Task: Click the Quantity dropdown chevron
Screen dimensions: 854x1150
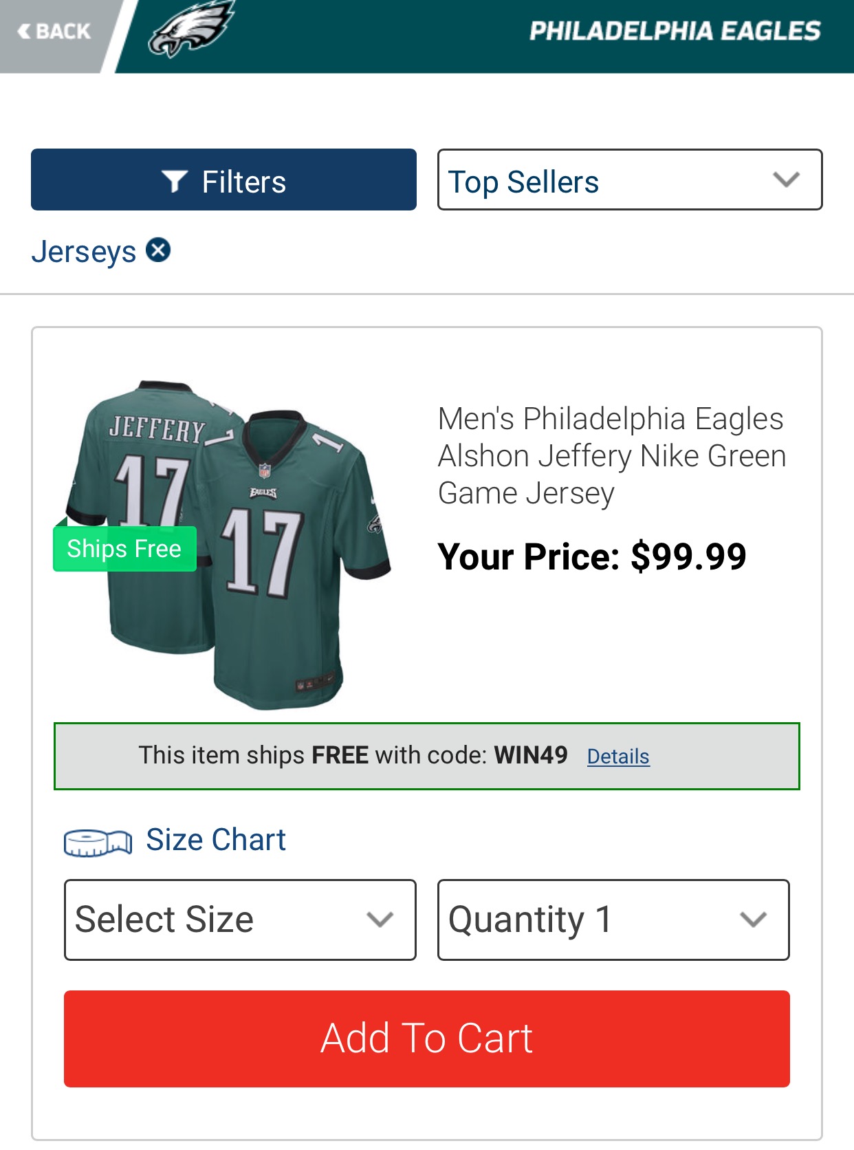Action: pos(753,920)
